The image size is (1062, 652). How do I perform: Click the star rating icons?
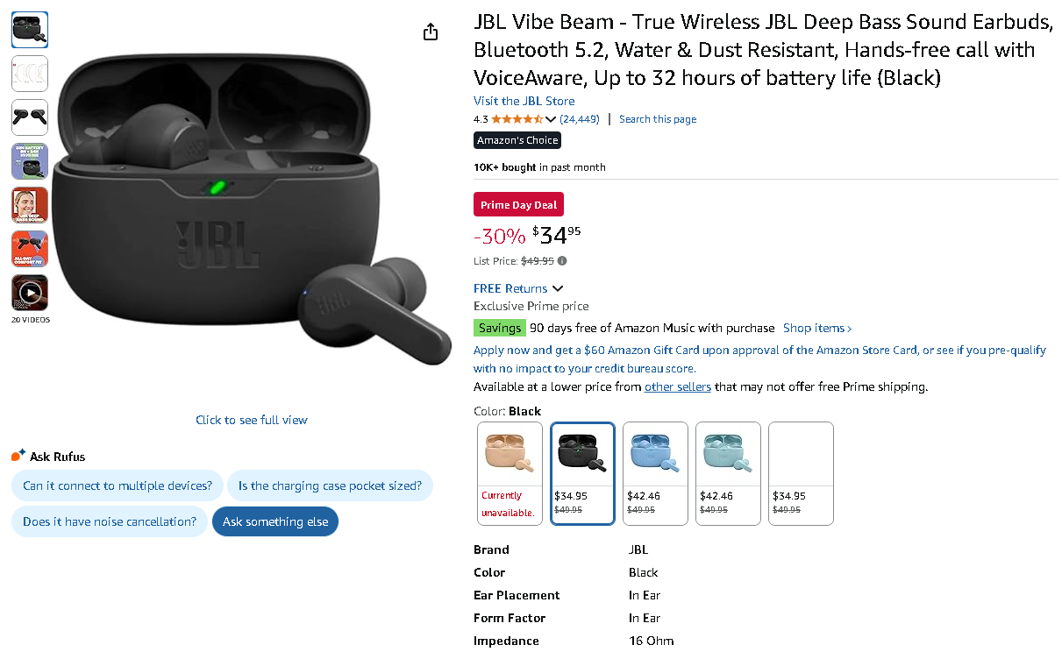coord(517,119)
